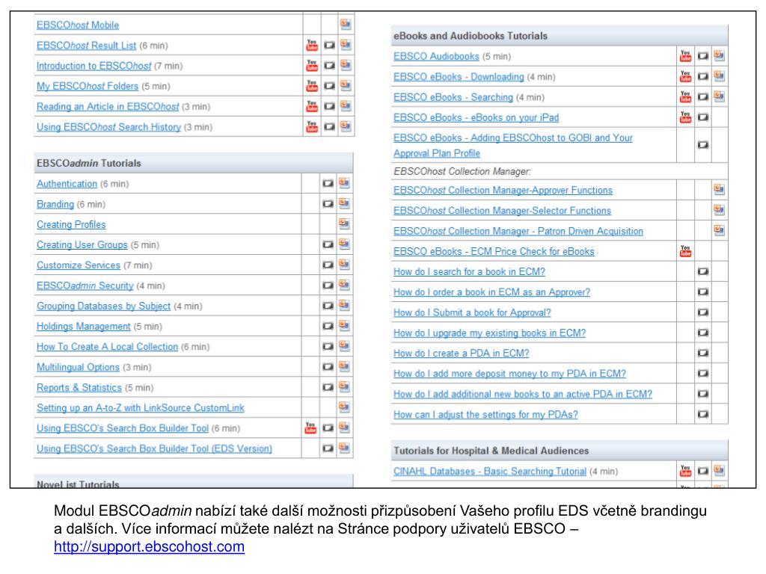Follow the Creating Profiles link
The width and height of the screenshot is (766, 574).
coord(71,224)
